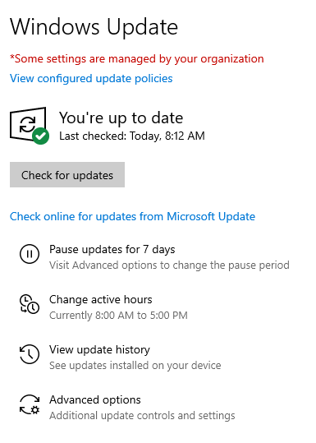This screenshot has width=316, height=443.
Task: Open Change active hours option
Action: [101, 299]
